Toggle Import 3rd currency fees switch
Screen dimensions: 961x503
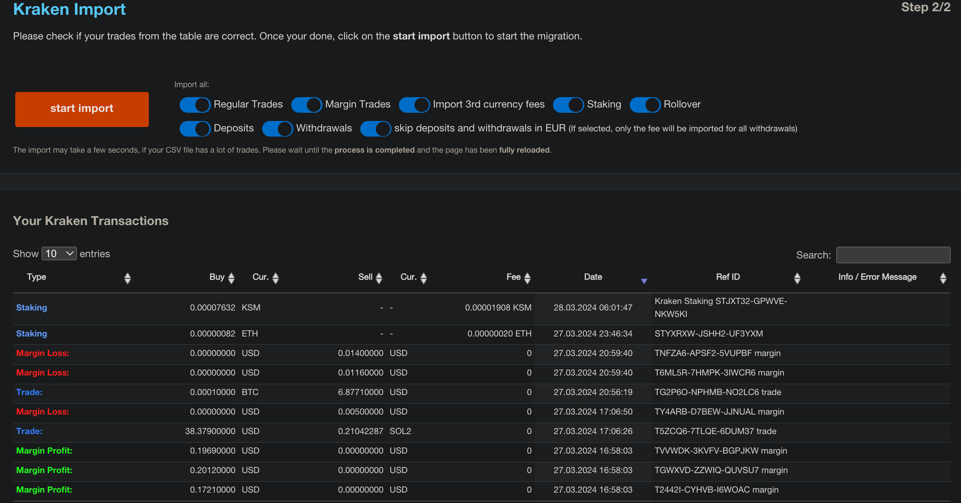pyautogui.click(x=414, y=105)
